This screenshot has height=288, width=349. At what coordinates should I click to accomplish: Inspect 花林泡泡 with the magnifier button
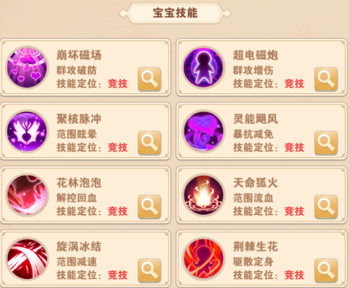(x=150, y=206)
